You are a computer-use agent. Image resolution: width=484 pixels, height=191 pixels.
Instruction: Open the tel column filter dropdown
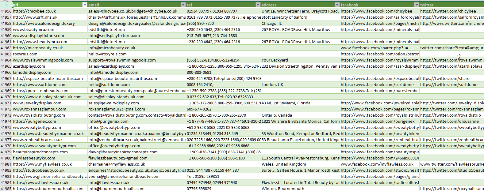(258, 5)
